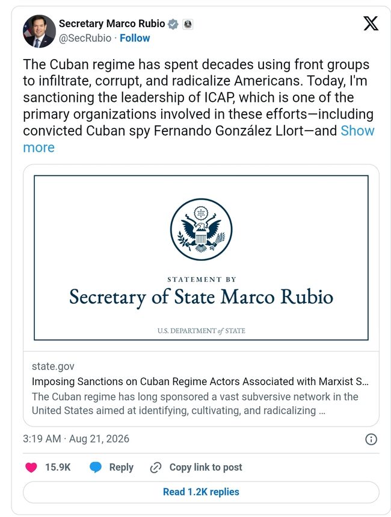Open the State Department statement card image
The width and height of the screenshot is (391, 517).
pos(201,258)
